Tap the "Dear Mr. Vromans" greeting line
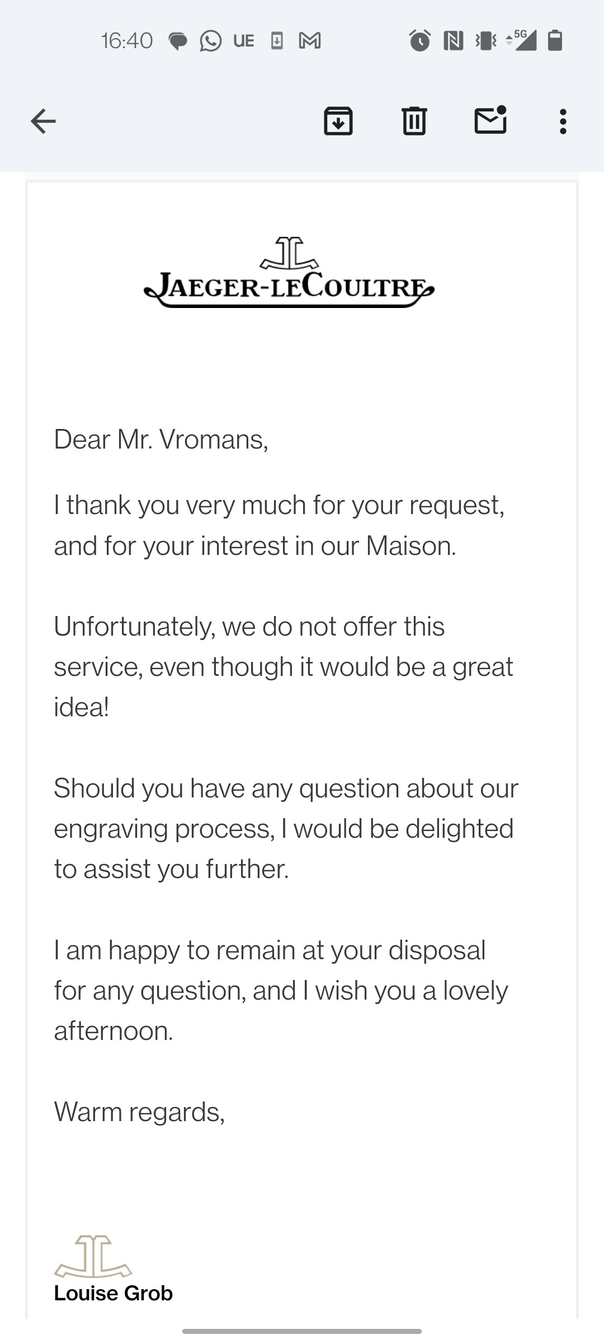Viewport: 604px width, 1344px height. [161, 439]
